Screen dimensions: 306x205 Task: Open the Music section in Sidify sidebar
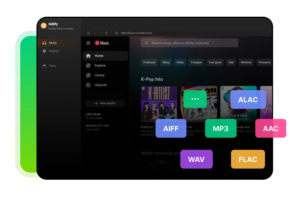(52, 43)
